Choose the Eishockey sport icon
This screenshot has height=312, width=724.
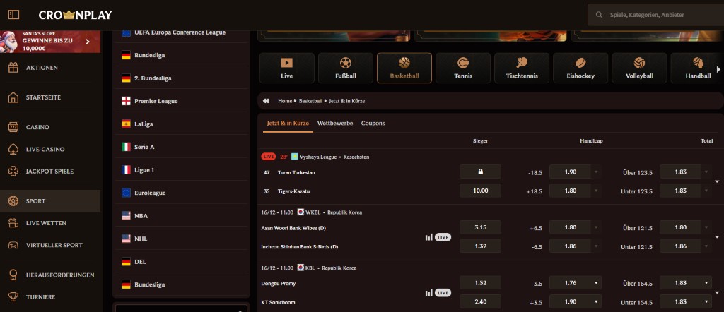pyautogui.click(x=580, y=68)
